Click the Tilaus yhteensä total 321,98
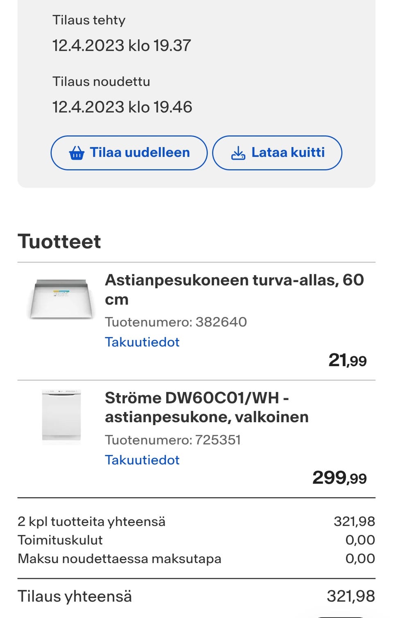 350,596
